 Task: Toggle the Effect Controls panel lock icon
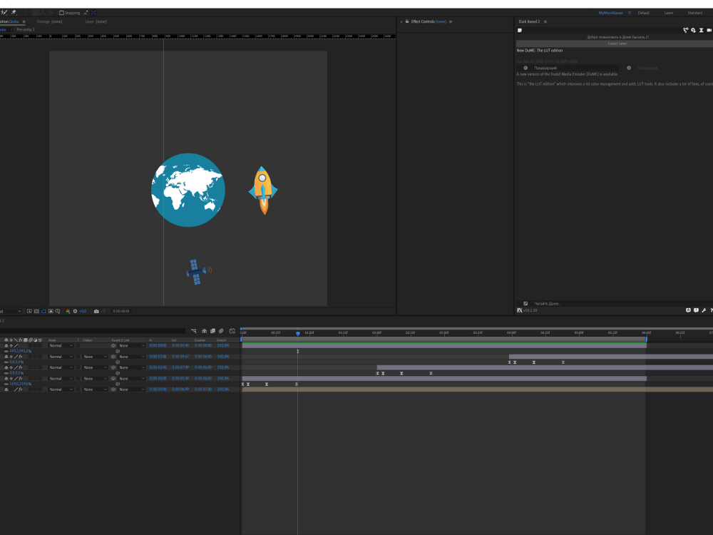point(407,21)
